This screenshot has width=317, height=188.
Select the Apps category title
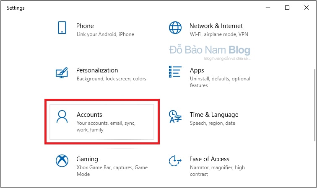tap(197, 70)
